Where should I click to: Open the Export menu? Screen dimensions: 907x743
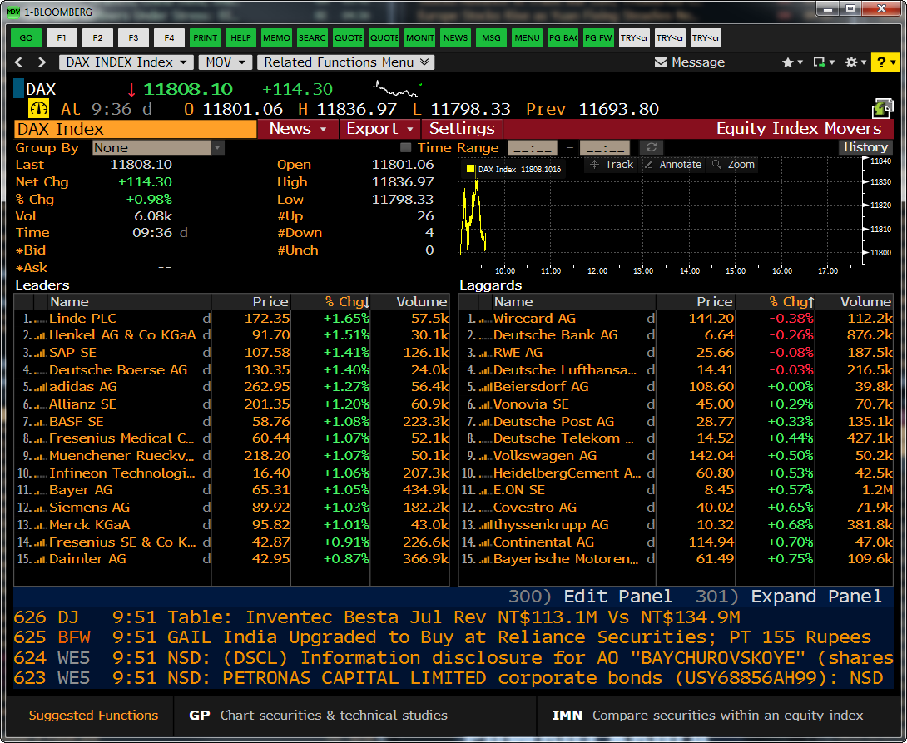coord(379,129)
